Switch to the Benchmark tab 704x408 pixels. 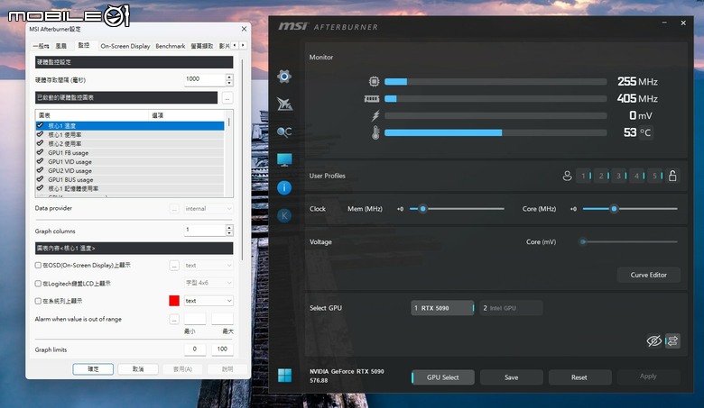click(171, 46)
